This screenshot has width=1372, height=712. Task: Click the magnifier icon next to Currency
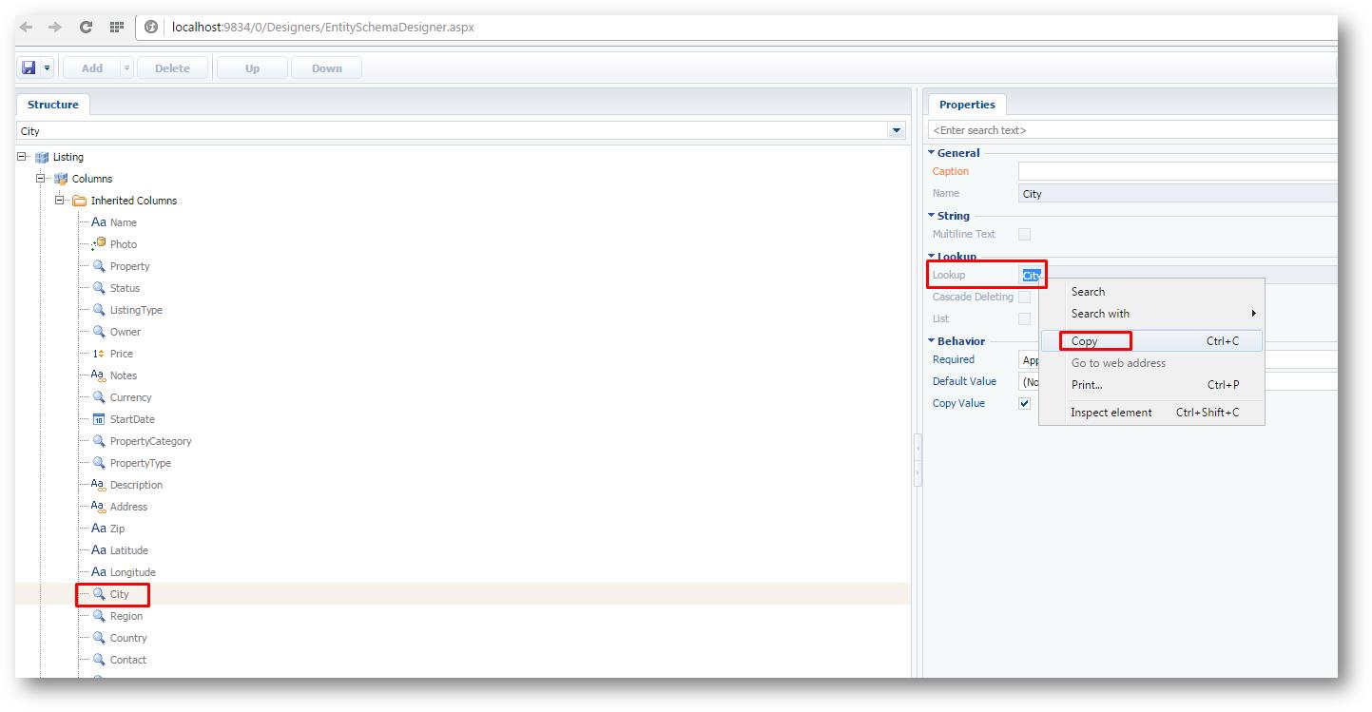point(99,396)
